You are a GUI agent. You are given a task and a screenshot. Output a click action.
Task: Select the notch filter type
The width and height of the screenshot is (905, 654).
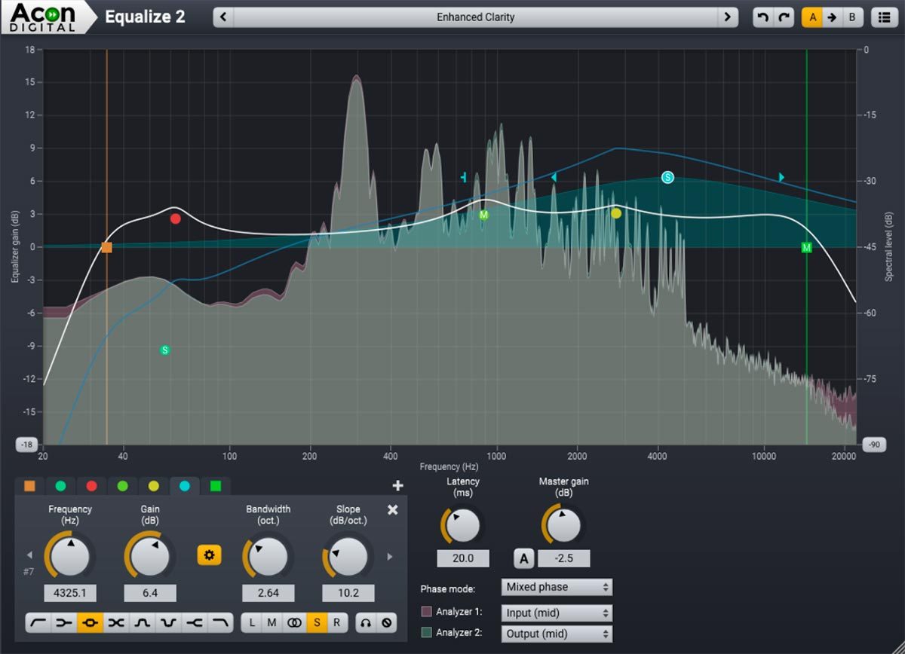168,623
